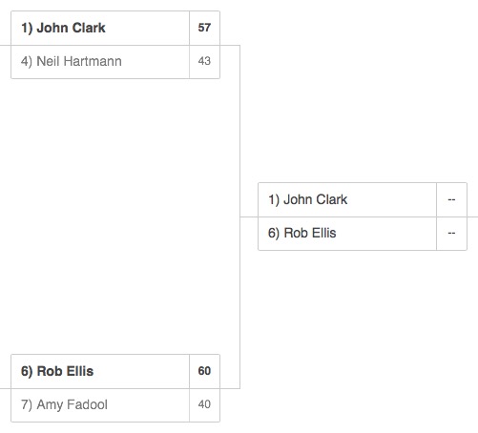Click John Clark's pending score dashes

pyautogui.click(x=451, y=199)
